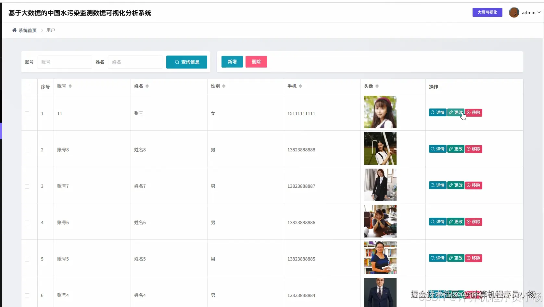This screenshot has height=307, width=544.
Task: Click 更改 edit for 账号5
Action: 456,258
